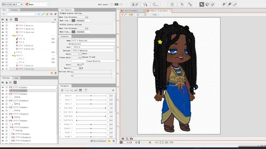
Task: Collapse the '2 Rotation' deformer node
Action: click(x=10, y=94)
